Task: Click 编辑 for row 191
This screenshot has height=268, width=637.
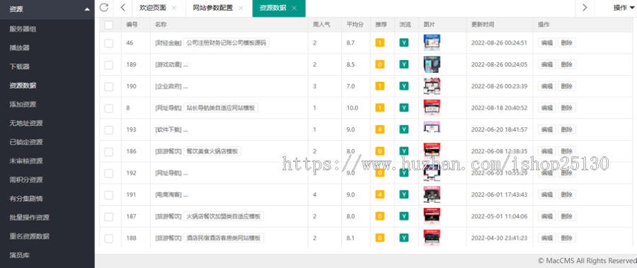Action: click(547, 194)
